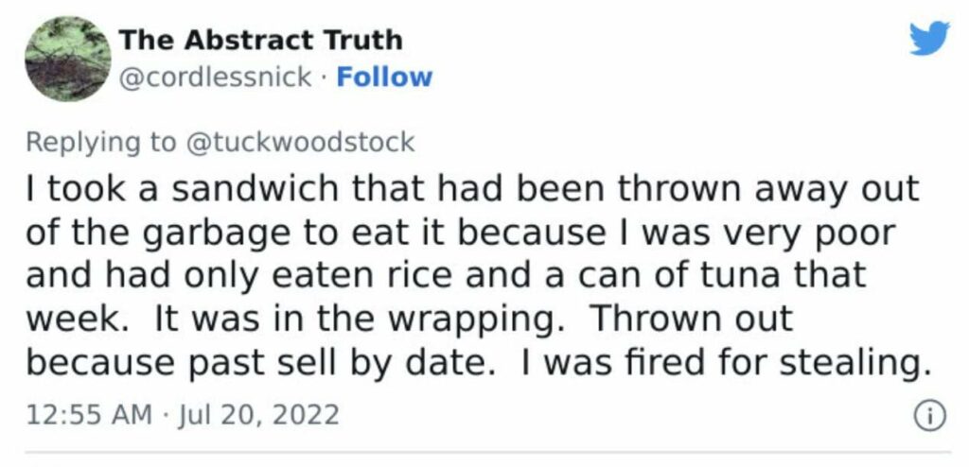Open the @tuckwoodstock mention
Viewport: 969px width, 467px height.
298,142
